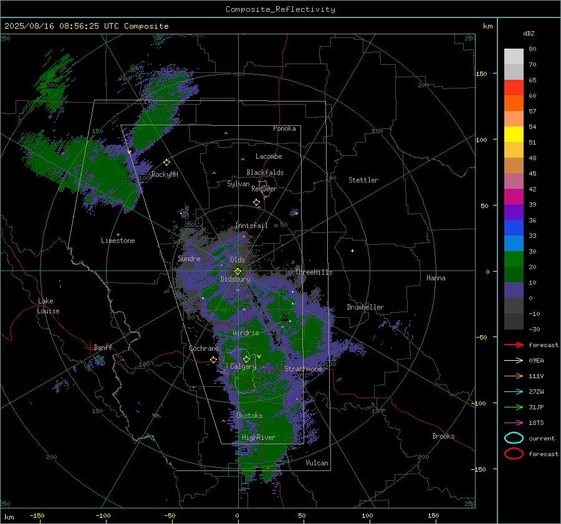Click the Lacombe city label
This screenshot has height=524, width=561.
click(x=269, y=156)
